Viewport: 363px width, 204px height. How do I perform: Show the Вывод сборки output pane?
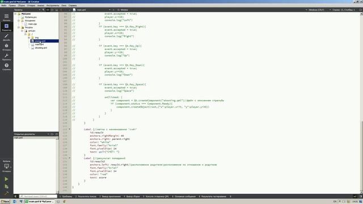(132, 197)
